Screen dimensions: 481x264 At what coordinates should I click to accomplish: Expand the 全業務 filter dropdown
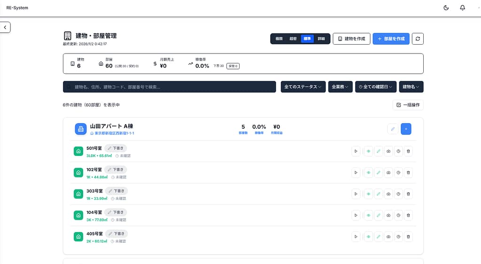(x=341, y=87)
